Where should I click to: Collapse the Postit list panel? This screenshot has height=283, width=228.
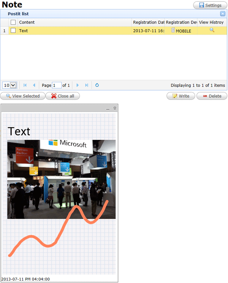(223, 14)
